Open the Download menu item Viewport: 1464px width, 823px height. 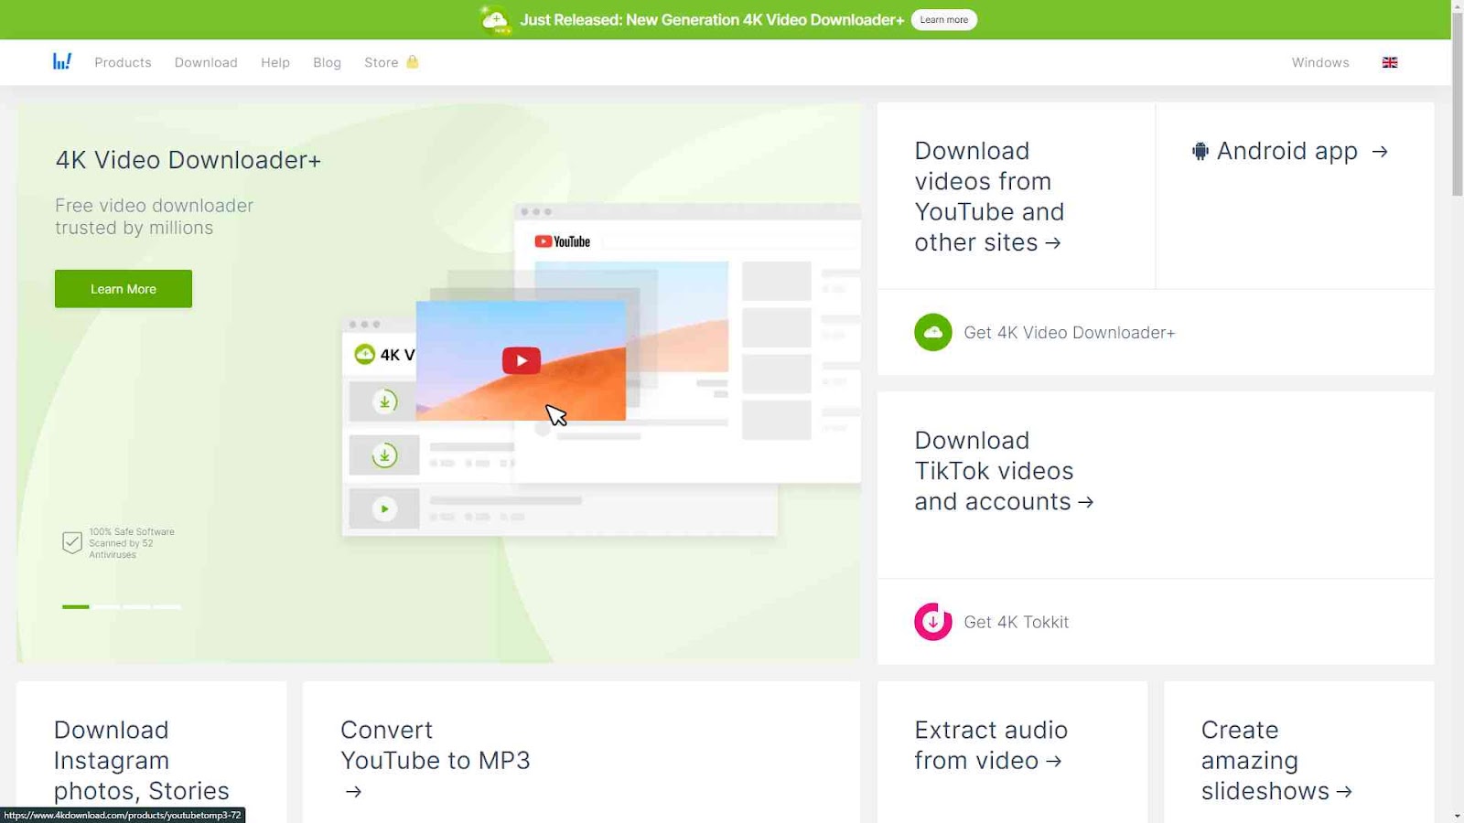[x=206, y=62]
